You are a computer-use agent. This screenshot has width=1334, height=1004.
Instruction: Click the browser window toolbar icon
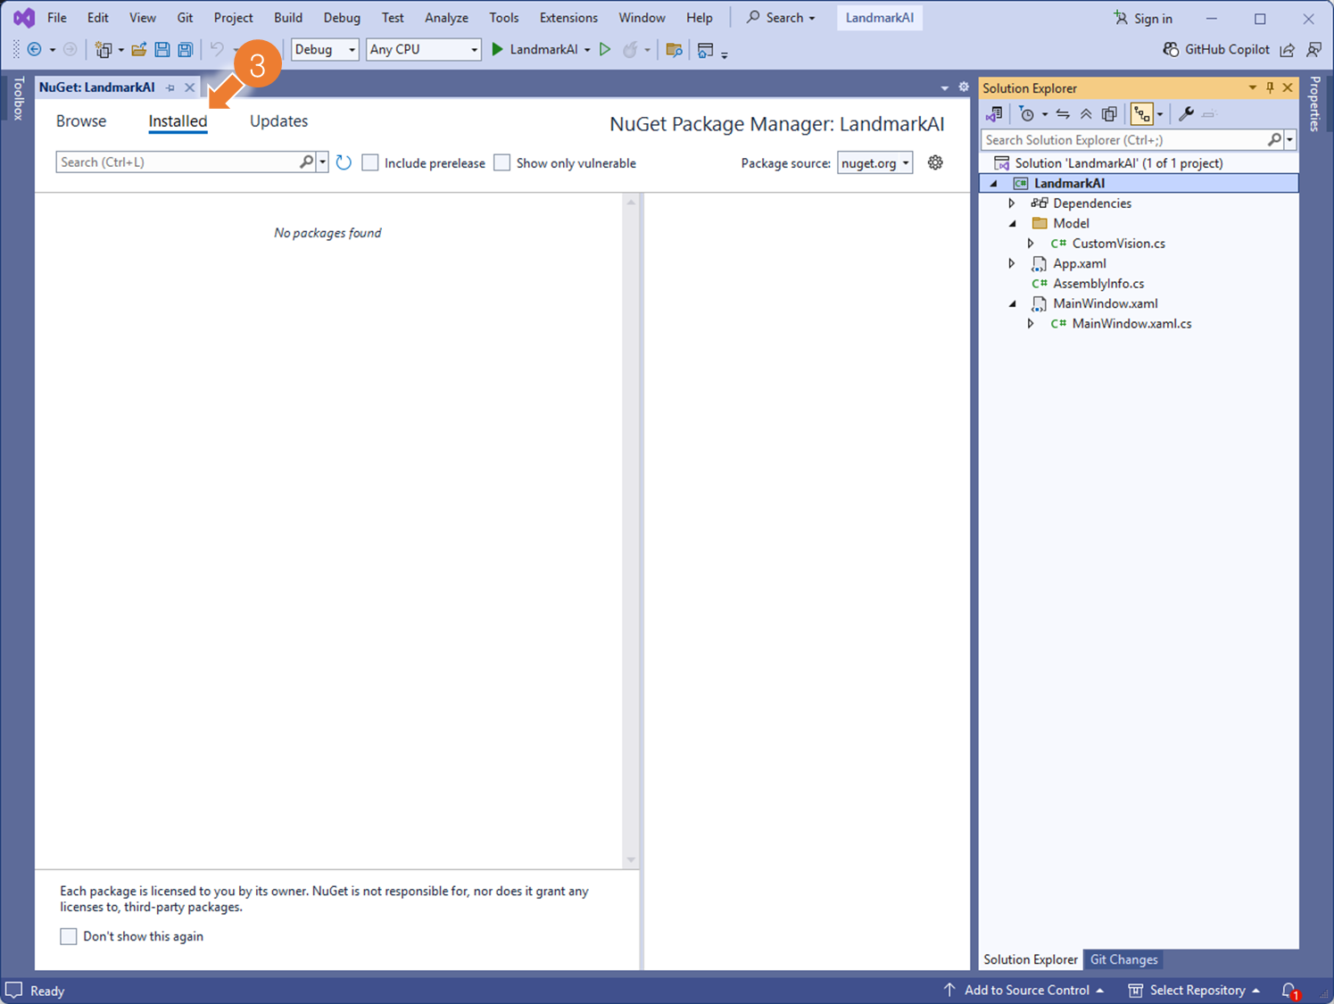705,50
